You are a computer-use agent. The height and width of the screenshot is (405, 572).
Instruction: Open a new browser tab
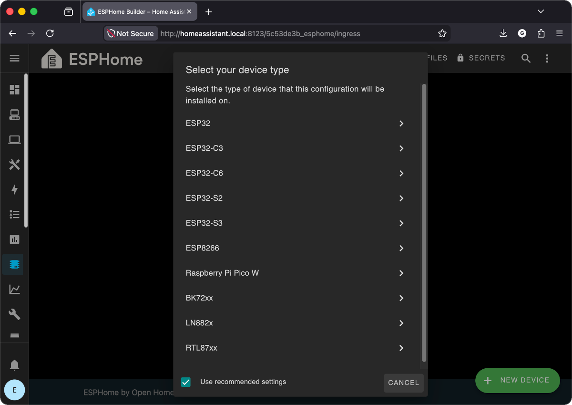point(208,12)
